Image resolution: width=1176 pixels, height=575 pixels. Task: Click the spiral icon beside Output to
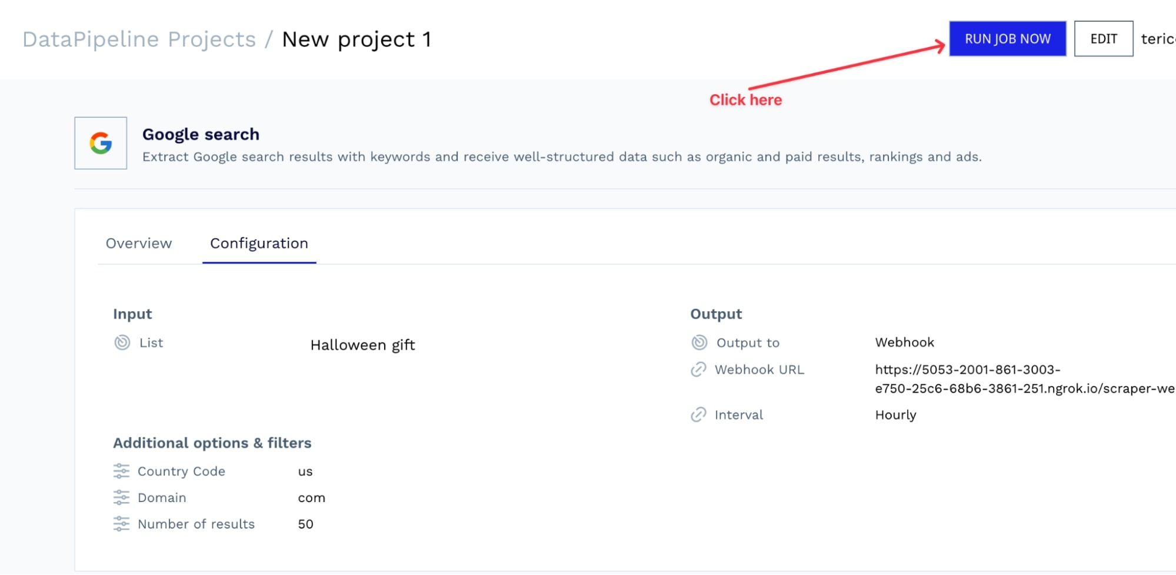point(698,342)
